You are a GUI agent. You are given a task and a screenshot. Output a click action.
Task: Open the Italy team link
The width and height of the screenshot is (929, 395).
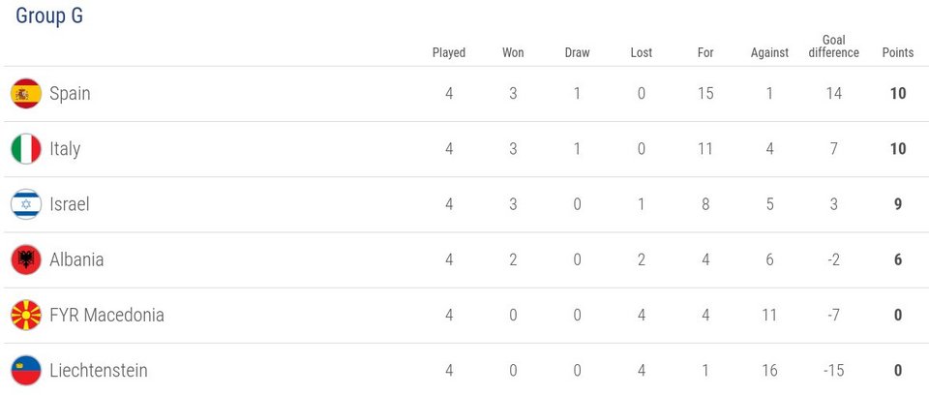point(65,149)
